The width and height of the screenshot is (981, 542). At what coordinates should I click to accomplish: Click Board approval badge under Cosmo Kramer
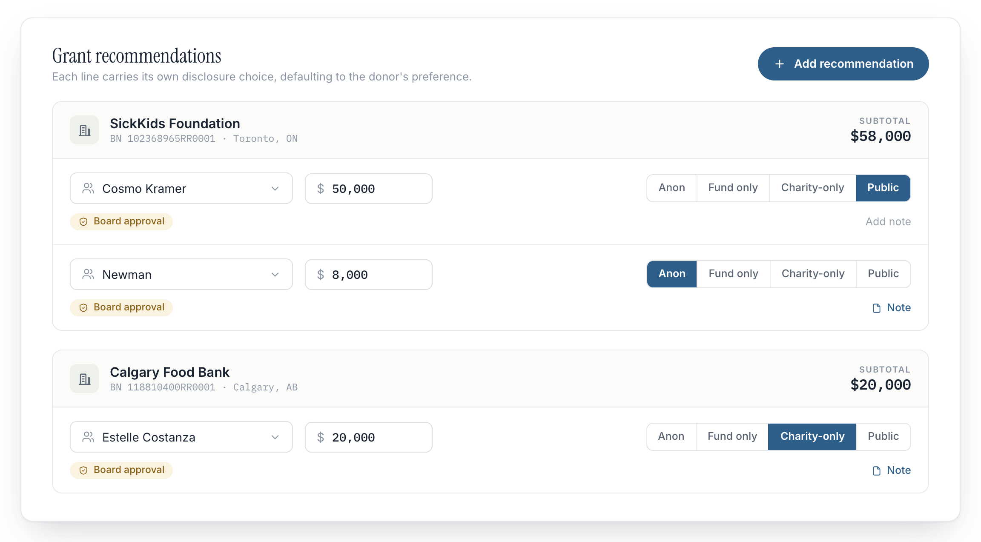tap(121, 221)
